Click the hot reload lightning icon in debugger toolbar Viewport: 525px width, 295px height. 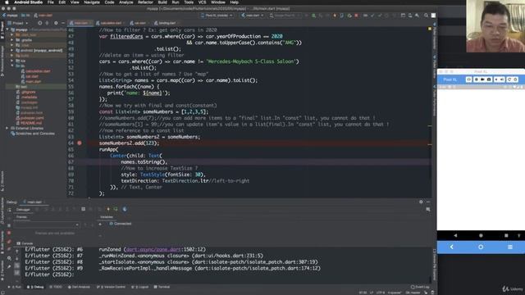point(108,209)
